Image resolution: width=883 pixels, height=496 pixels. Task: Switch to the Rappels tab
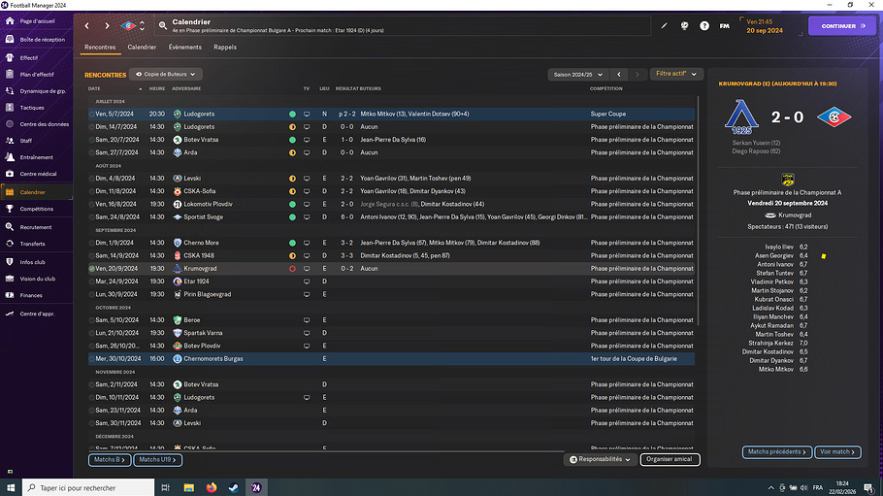225,47
